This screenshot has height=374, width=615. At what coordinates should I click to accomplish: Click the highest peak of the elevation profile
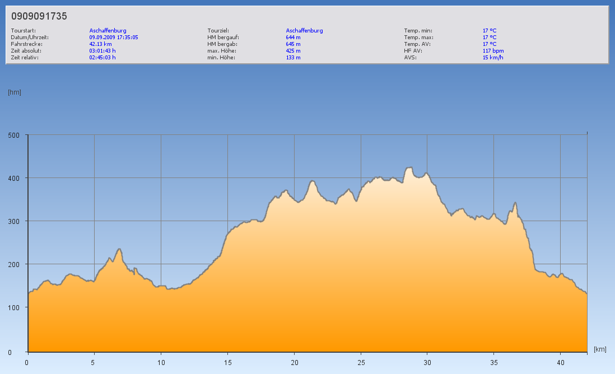pyautogui.click(x=409, y=167)
